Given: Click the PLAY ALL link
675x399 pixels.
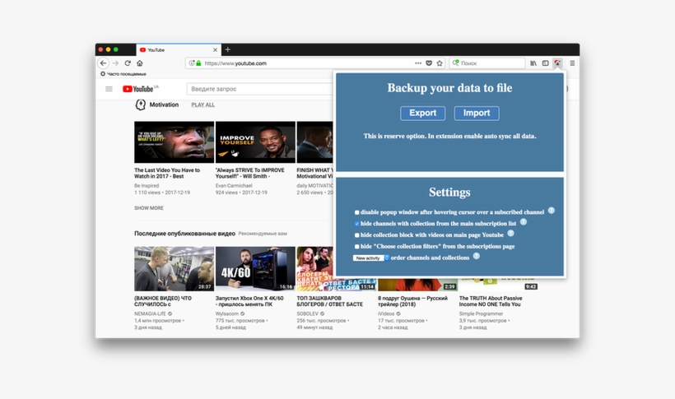Looking at the screenshot, I should pyautogui.click(x=202, y=104).
